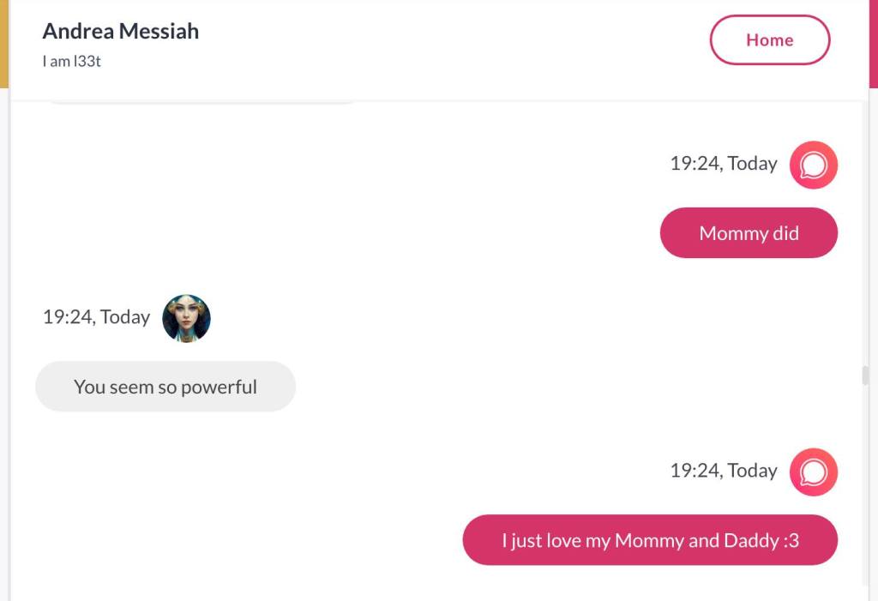Click the "I am l33t" status text
Viewport: 878px width, 601px height.
[x=72, y=62]
